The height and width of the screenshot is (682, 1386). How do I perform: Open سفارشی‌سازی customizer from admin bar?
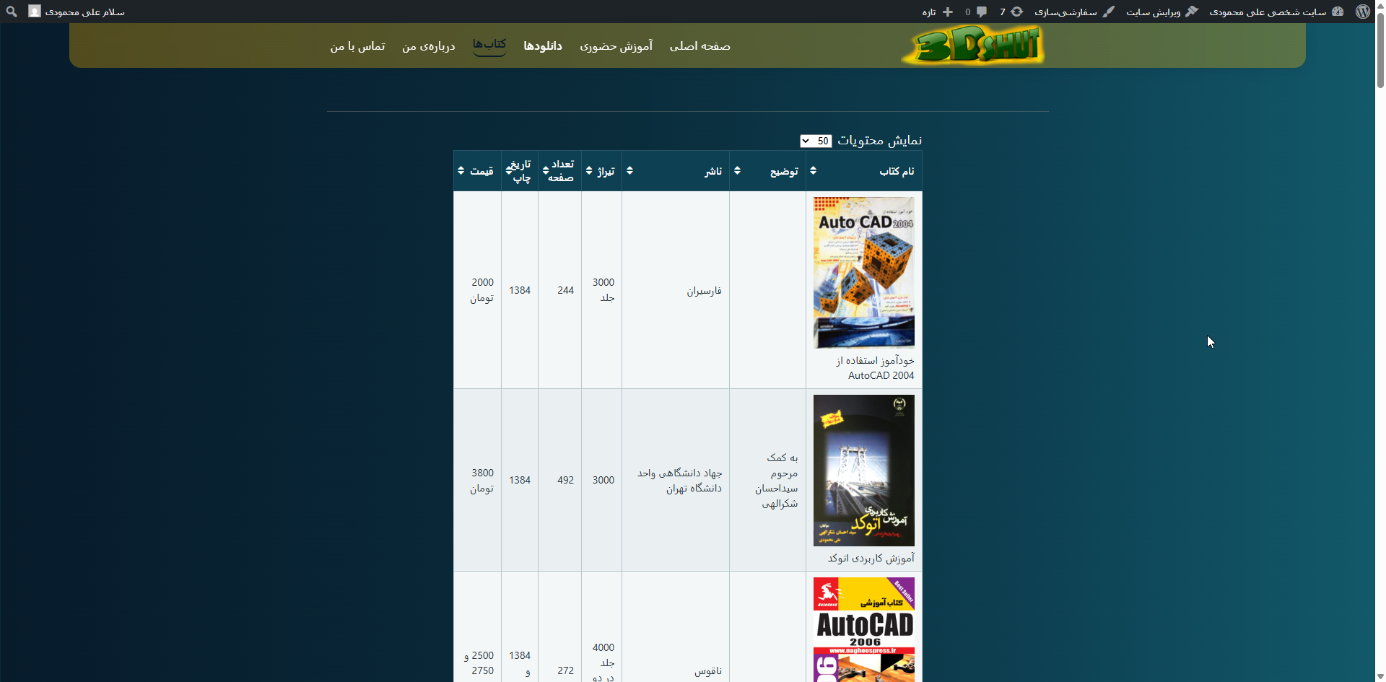(x=1074, y=12)
